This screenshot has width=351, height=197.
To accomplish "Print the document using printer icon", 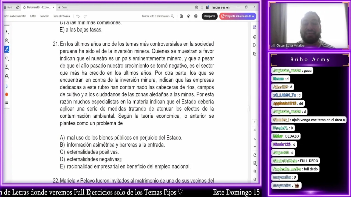I will pyautogui.click(x=196, y=16).
